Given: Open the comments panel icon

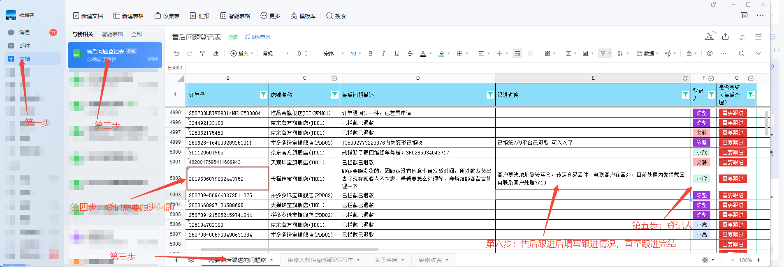Looking at the screenshot, I should [x=742, y=37].
